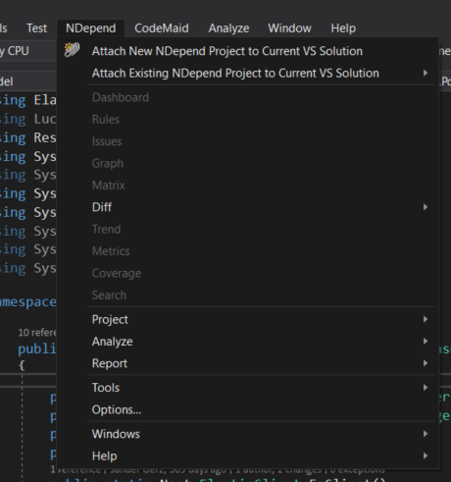This screenshot has height=482, width=451.
Task: Click the paperclip icon beside Attach New NDepend Project
Action: click(72, 50)
